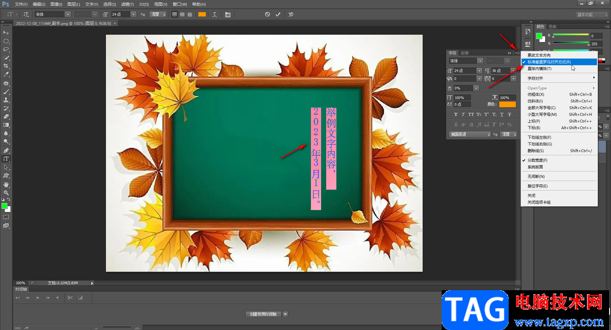Select the Hand tool
The image size is (611, 330).
point(6,185)
